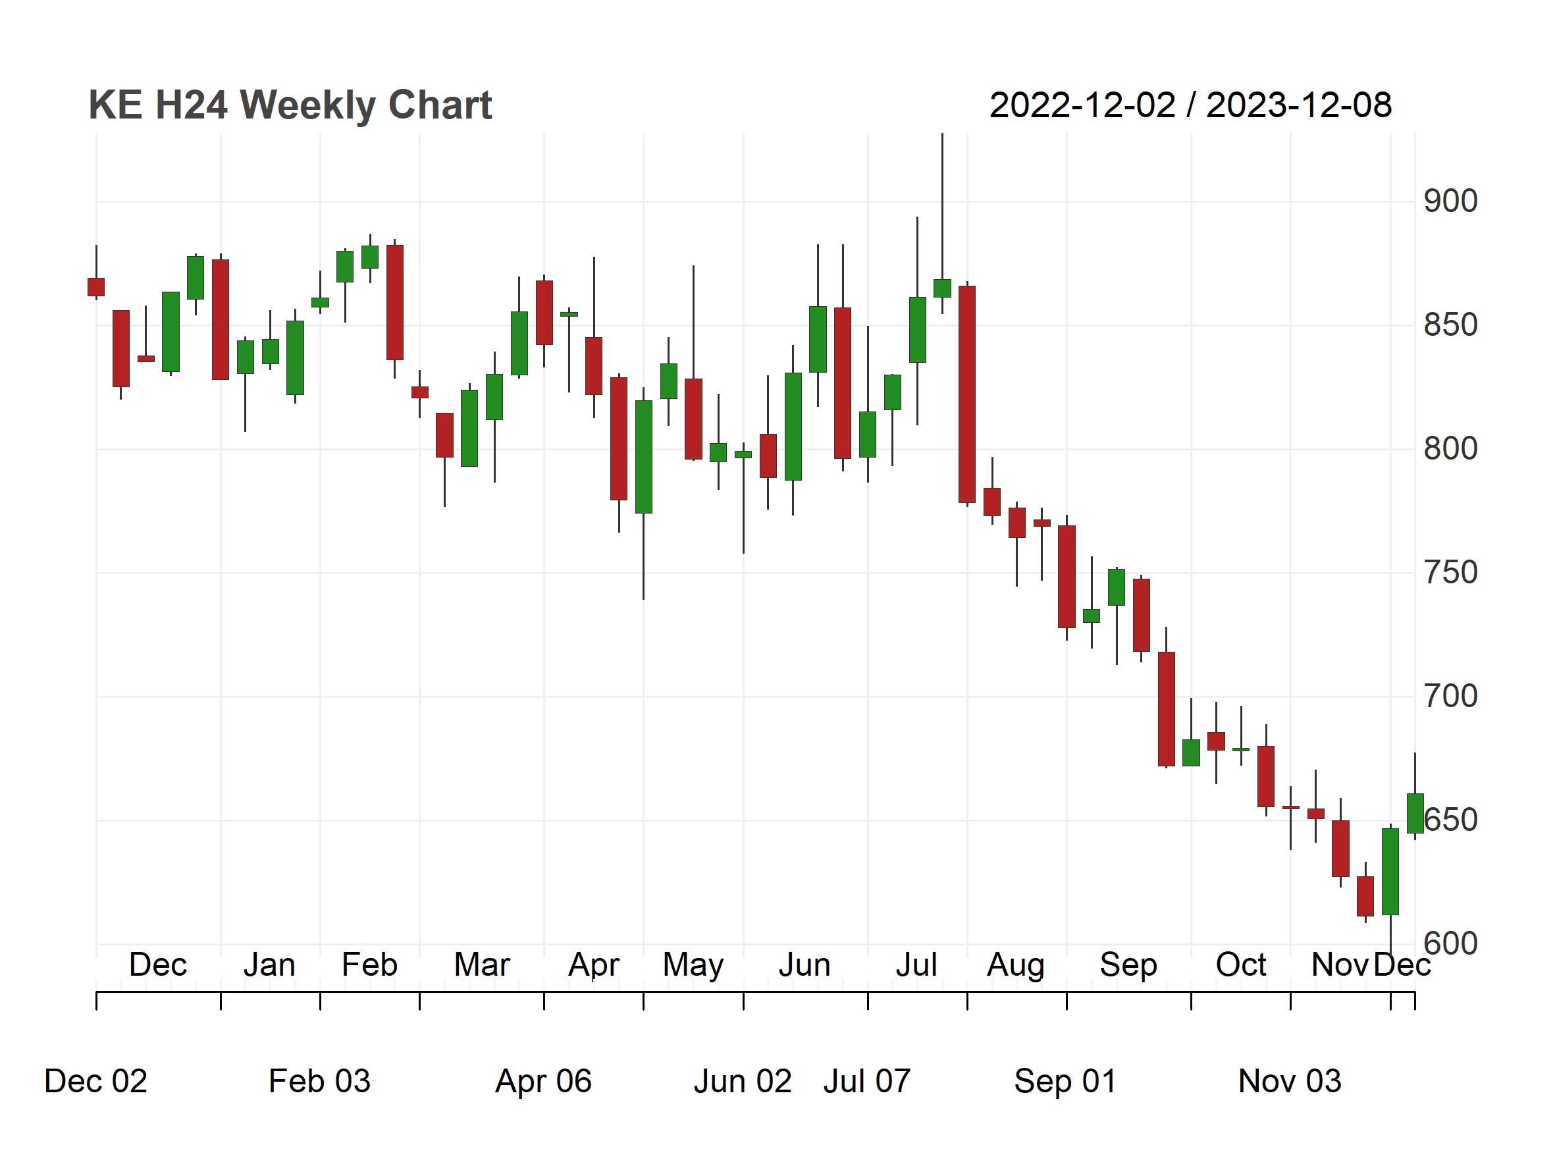This screenshot has height=1166, width=1555.
Task: Click the 700 price axis label
Action: 1450,697
